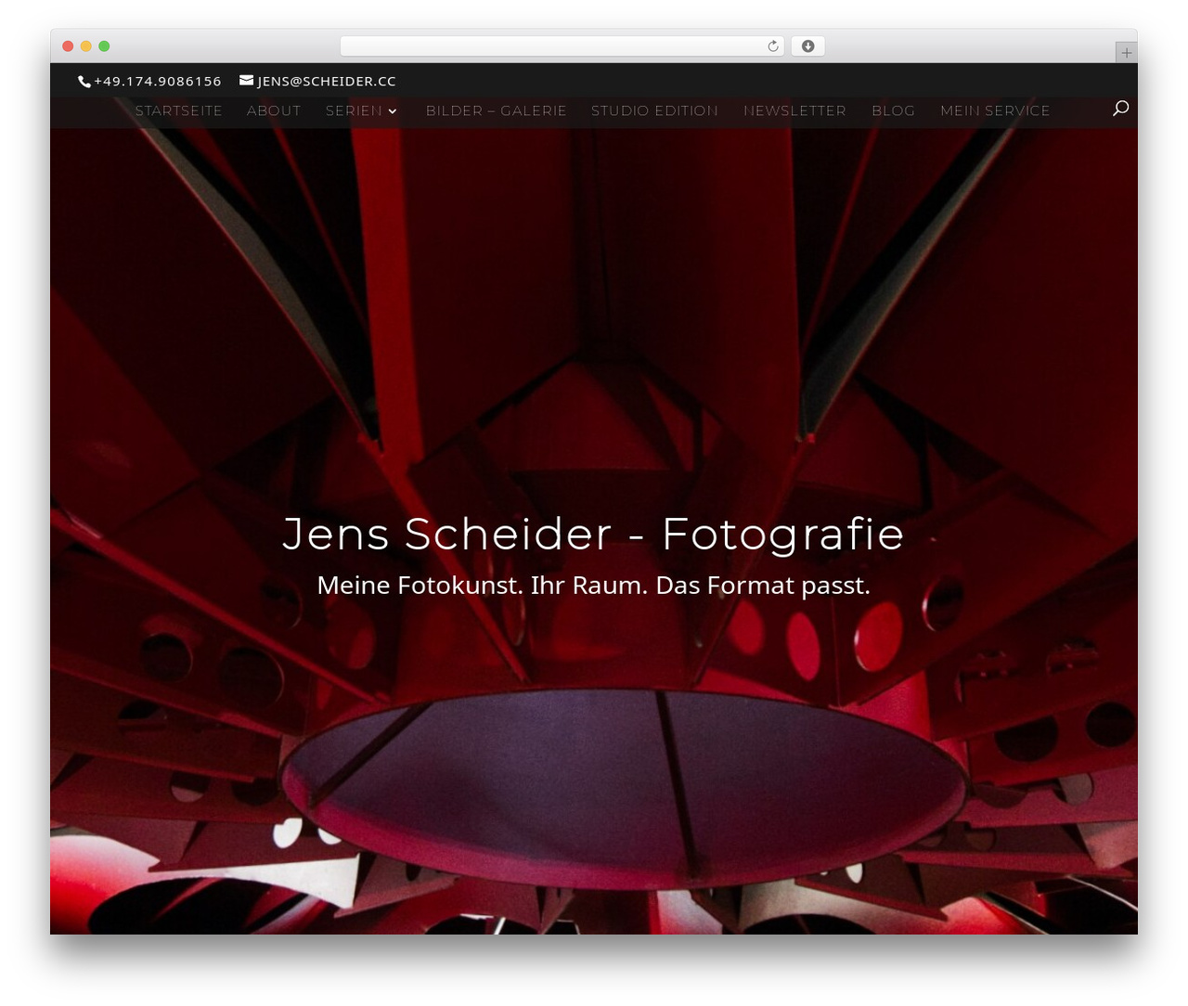
Task: Open the Bilder – Galerie menu item
Action: point(497,110)
